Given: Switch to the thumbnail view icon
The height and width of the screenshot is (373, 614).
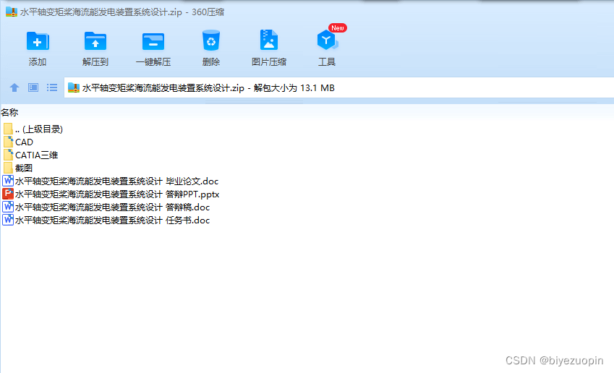Looking at the screenshot, I should click(x=33, y=87).
